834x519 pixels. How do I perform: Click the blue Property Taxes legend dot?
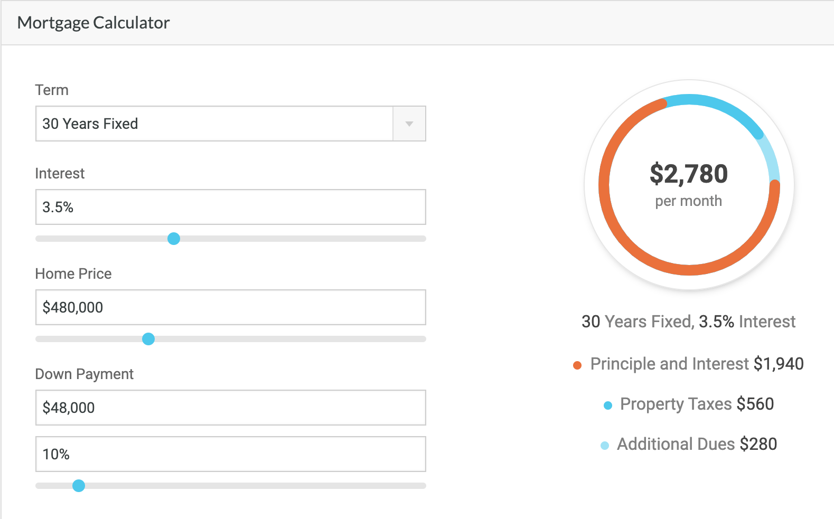pos(608,405)
